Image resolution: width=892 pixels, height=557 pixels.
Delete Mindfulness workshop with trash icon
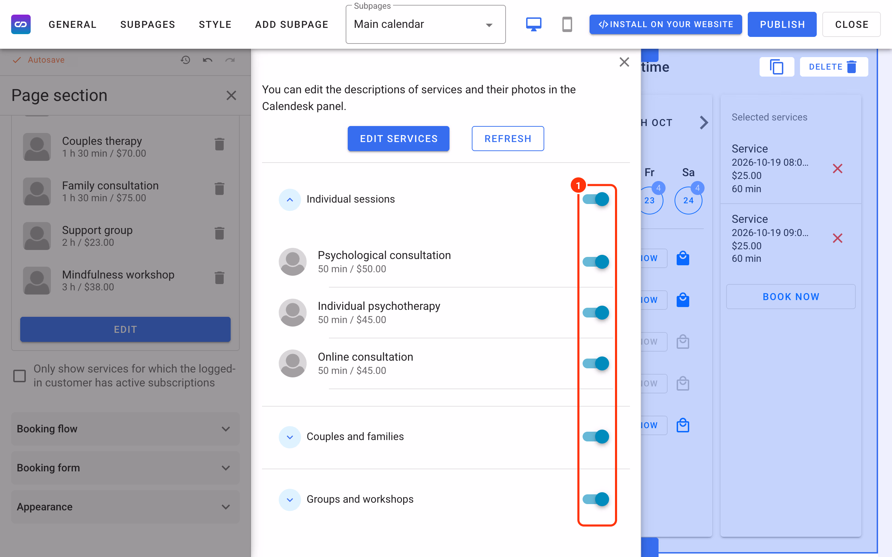pos(219,278)
